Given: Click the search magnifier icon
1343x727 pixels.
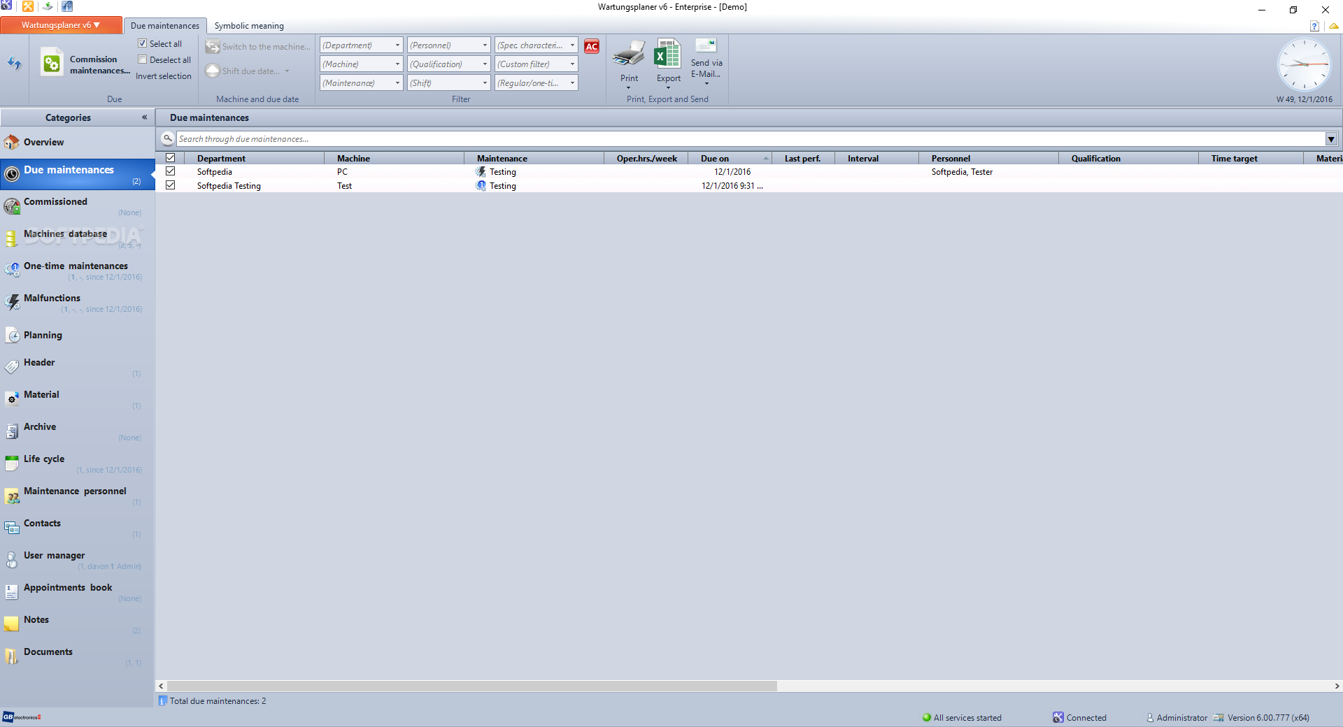Looking at the screenshot, I should (x=168, y=138).
